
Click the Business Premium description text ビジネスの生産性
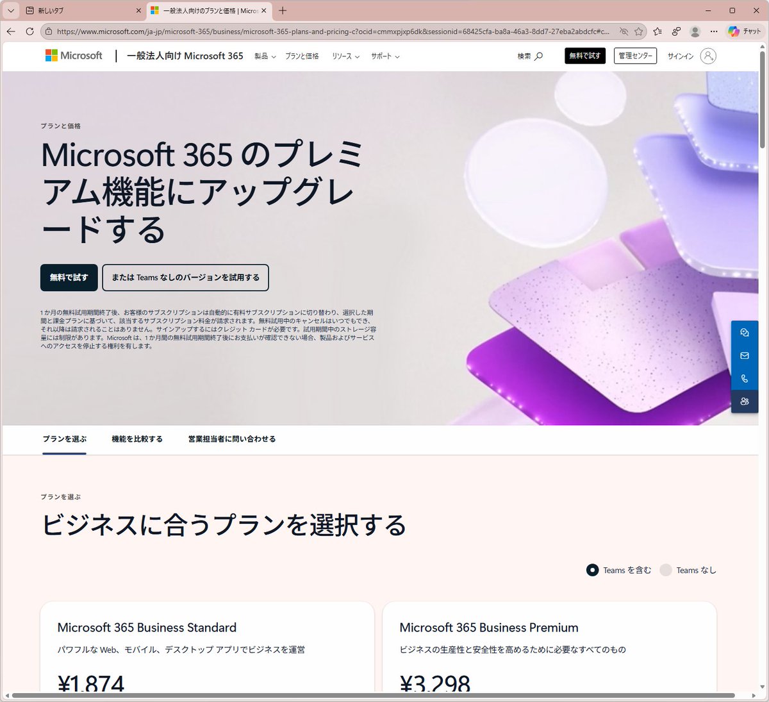[x=513, y=649]
